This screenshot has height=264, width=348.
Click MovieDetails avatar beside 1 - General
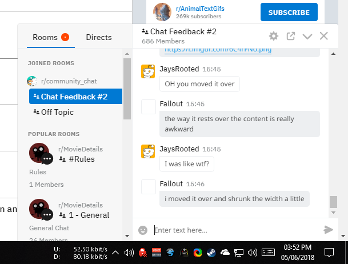tap(41, 209)
